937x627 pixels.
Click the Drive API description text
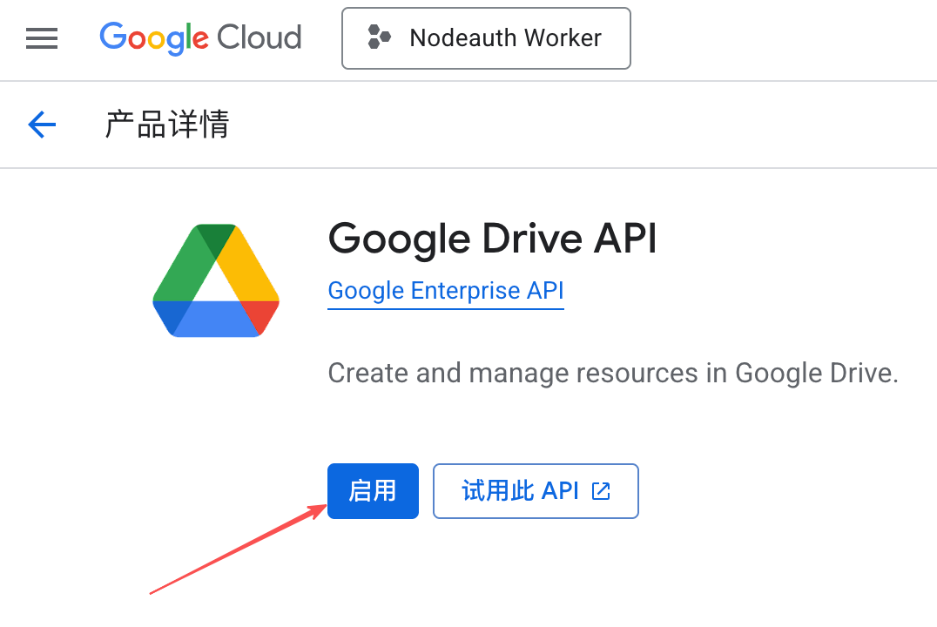tap(612, 374)
